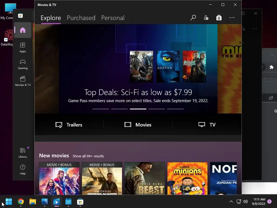Open the Beast movie thumbnail
Screen dimensions: 277x208
coord(145,178)
